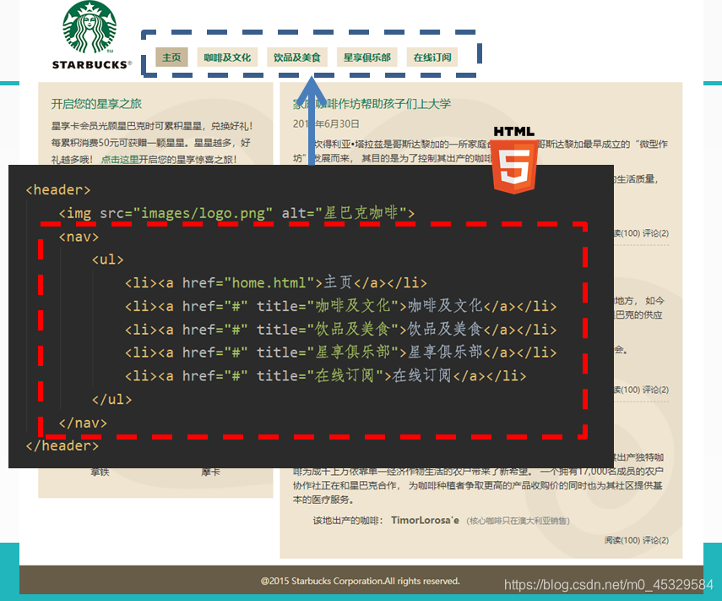
Task: Click the img src logo.png code line
Action: tap(236, 213)
